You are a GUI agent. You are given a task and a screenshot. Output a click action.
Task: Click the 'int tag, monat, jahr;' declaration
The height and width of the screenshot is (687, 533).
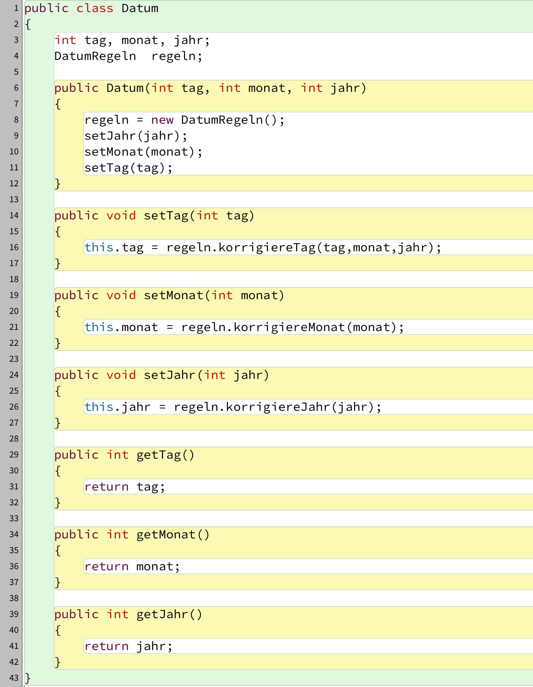[x=132, y=40]
